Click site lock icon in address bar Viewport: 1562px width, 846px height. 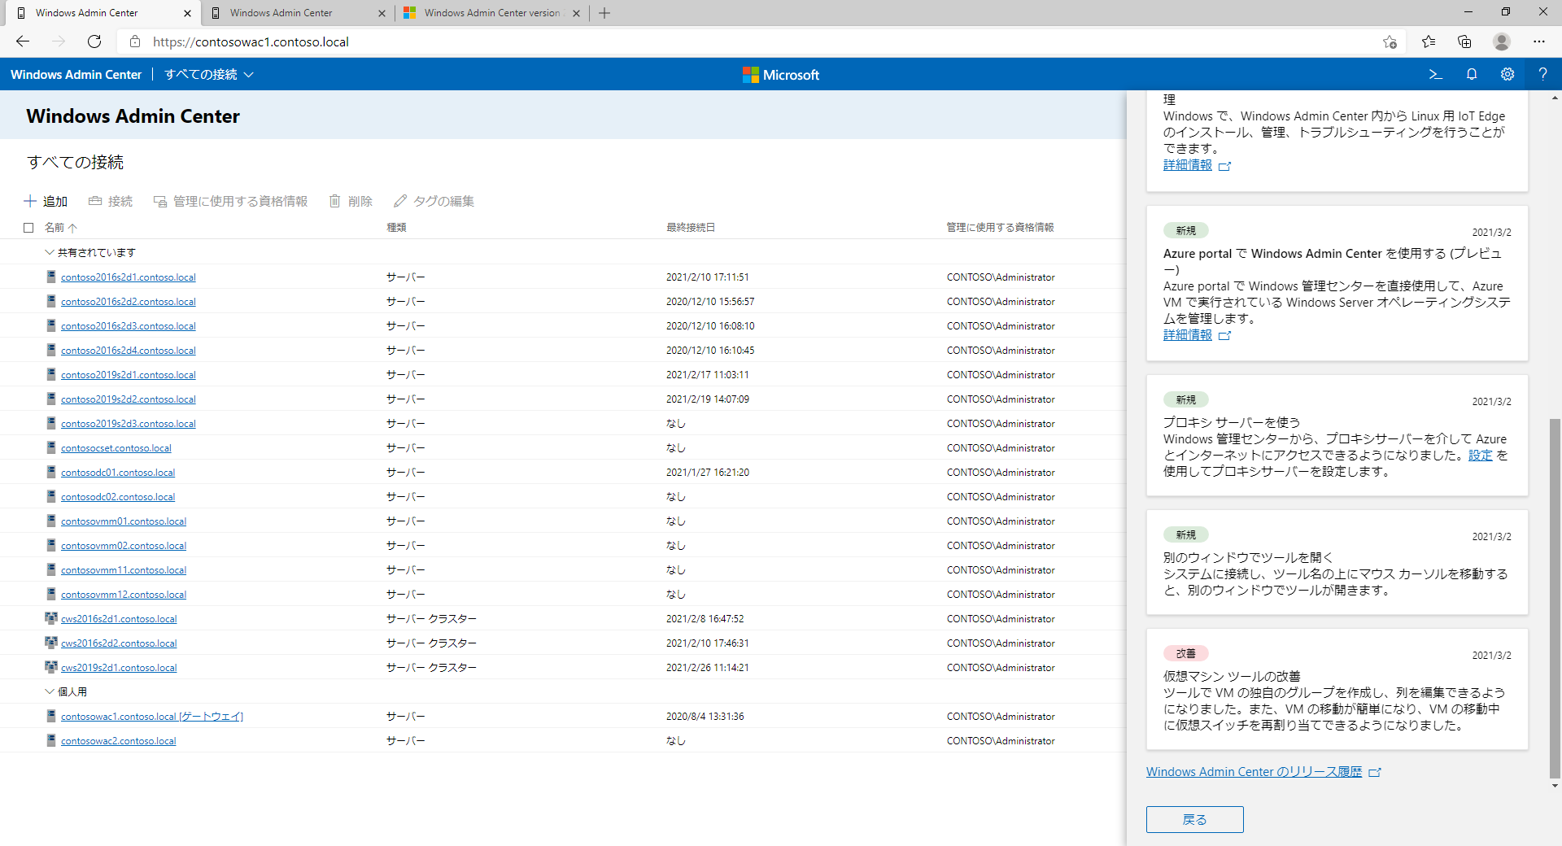(135, 41)
